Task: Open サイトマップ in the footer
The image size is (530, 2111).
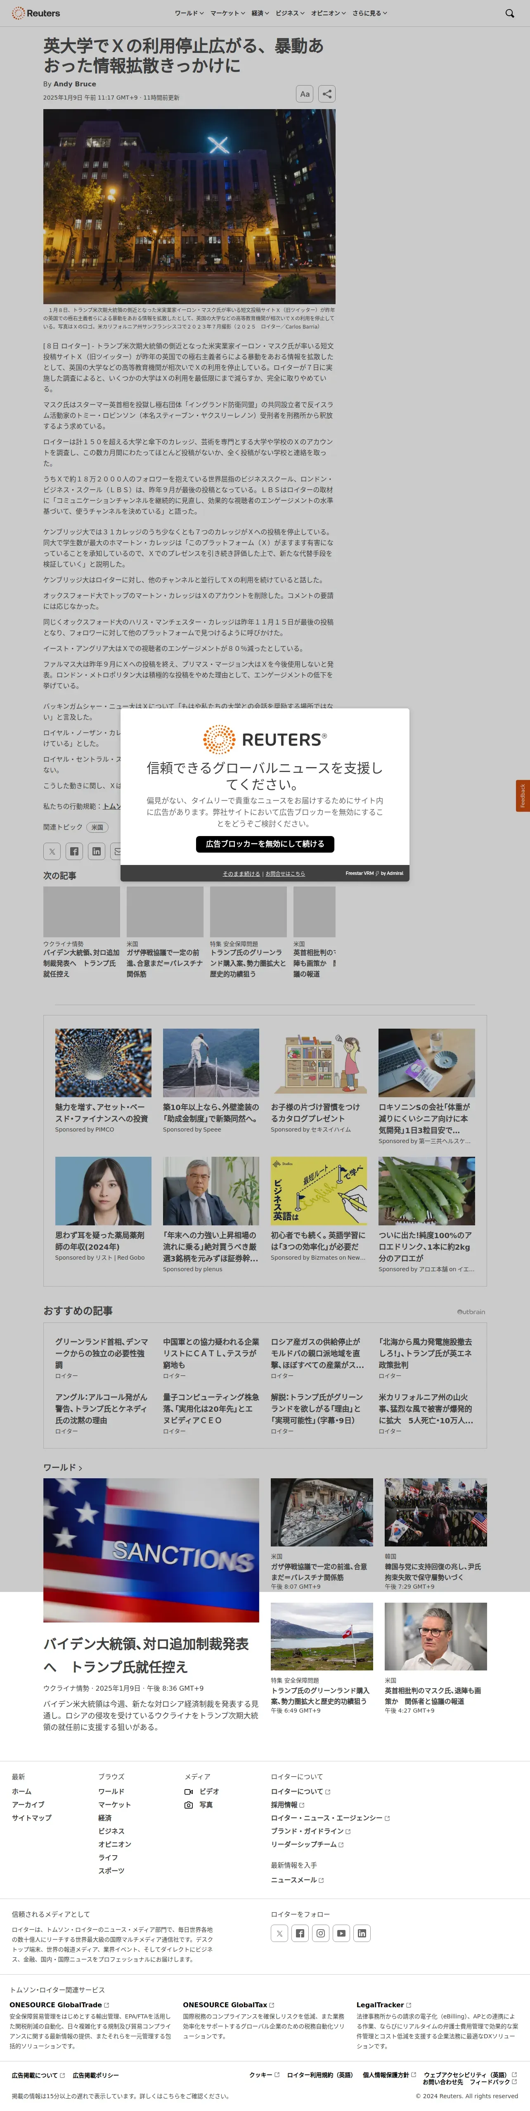Action: coord(31,1818)
